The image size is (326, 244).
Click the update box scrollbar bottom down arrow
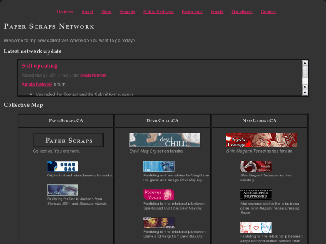coord(305,93)
